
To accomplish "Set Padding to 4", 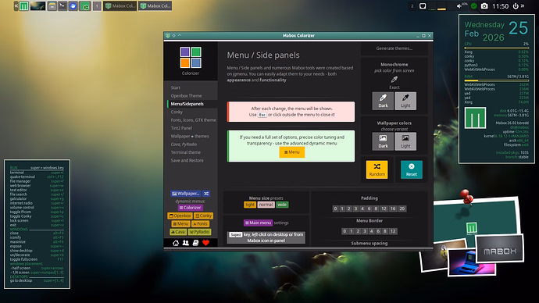I will coord(362,209).
